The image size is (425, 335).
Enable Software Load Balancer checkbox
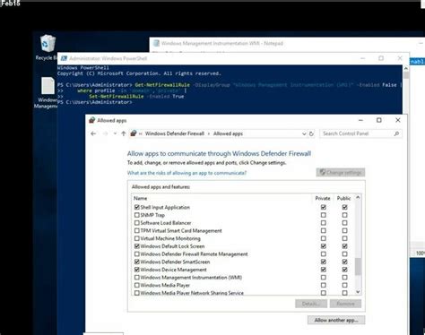click(x=137, y=223)
